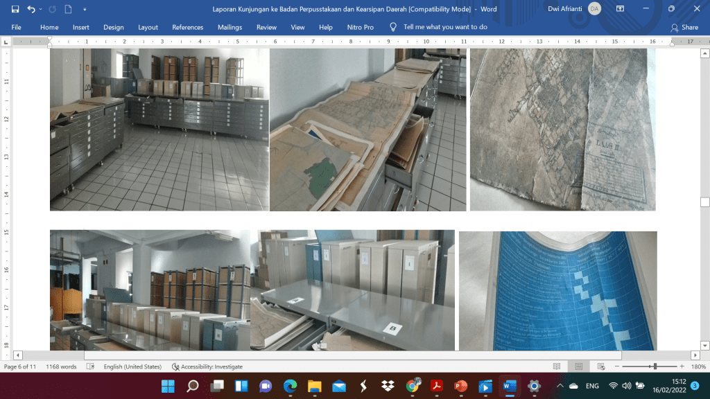Click the Share button
710x399 pixels.
tap(684, 27)
